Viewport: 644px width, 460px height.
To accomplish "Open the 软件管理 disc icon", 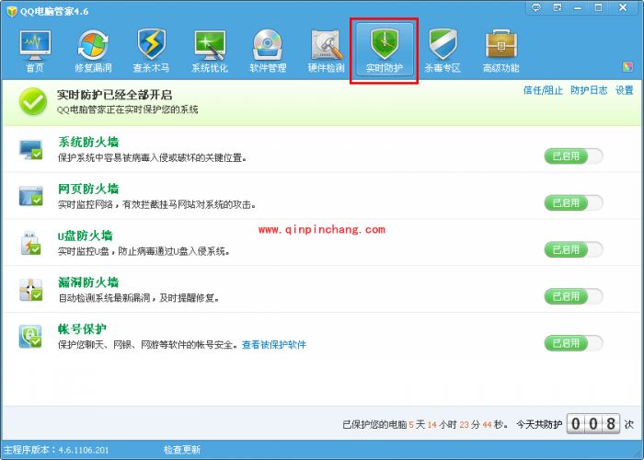I will (268, 51).
